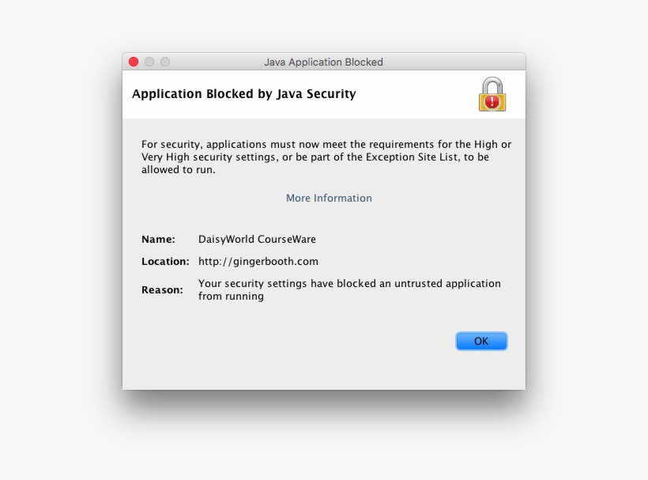Click the greyed-out minimize window button
Image resolution: width=648 pixels, height=480 pixels.
(149, 62)
